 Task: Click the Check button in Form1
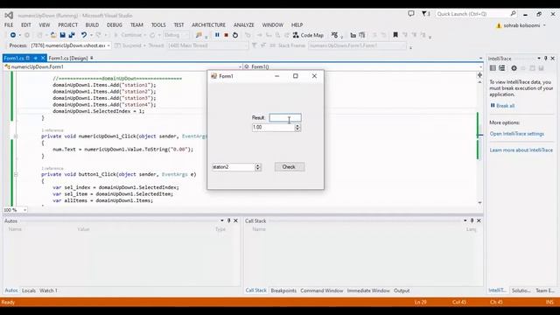coord(290,167)
